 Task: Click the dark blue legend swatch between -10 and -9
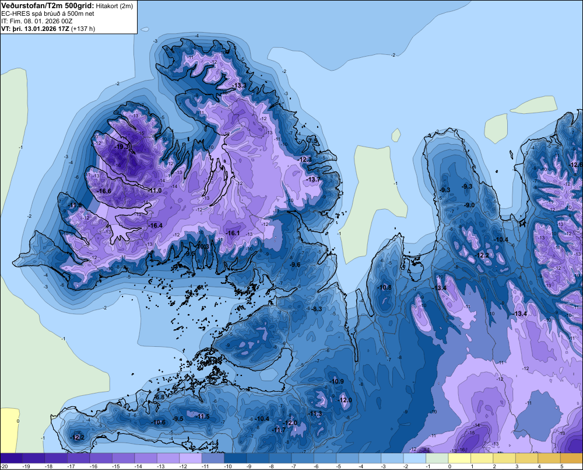[x=236, y=458]
